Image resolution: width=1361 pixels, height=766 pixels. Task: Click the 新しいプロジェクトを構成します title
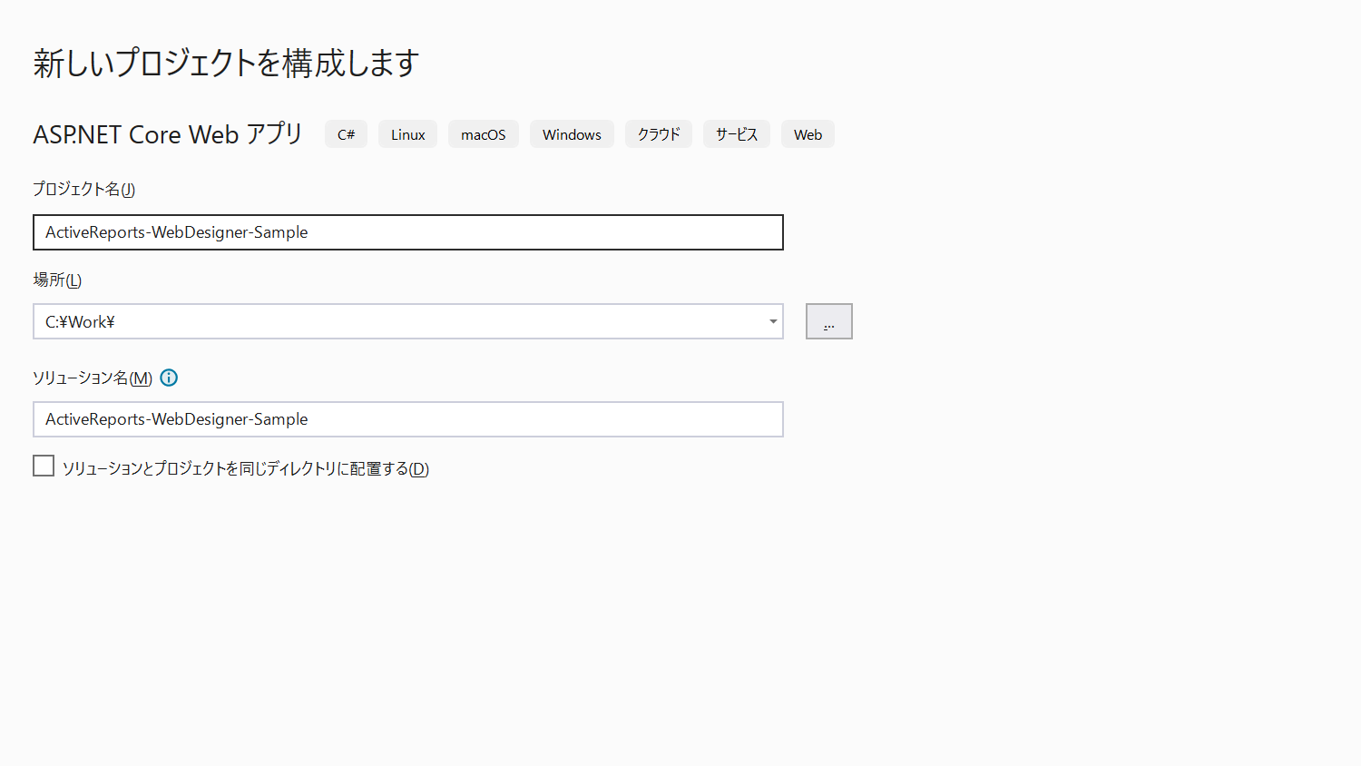click(226, 63)
